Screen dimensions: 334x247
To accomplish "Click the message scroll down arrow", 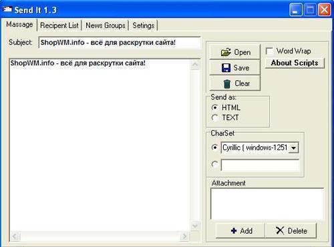I will [195, 226].
